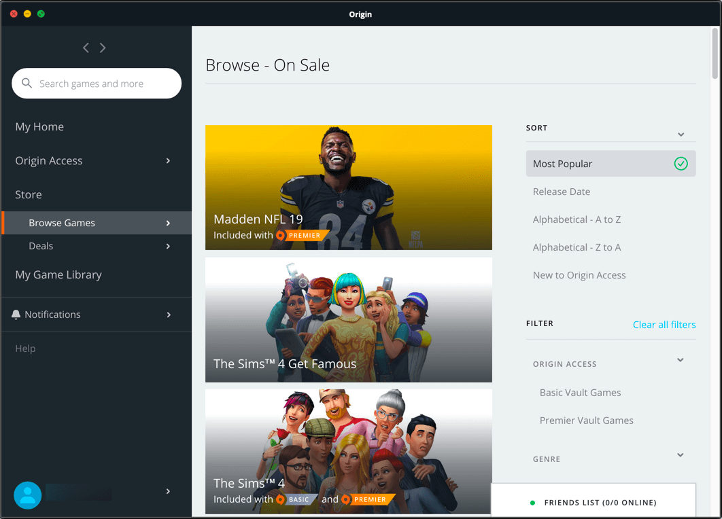
Task: Collapse the Sort section chevron
Action: click(x=681, y=135)
